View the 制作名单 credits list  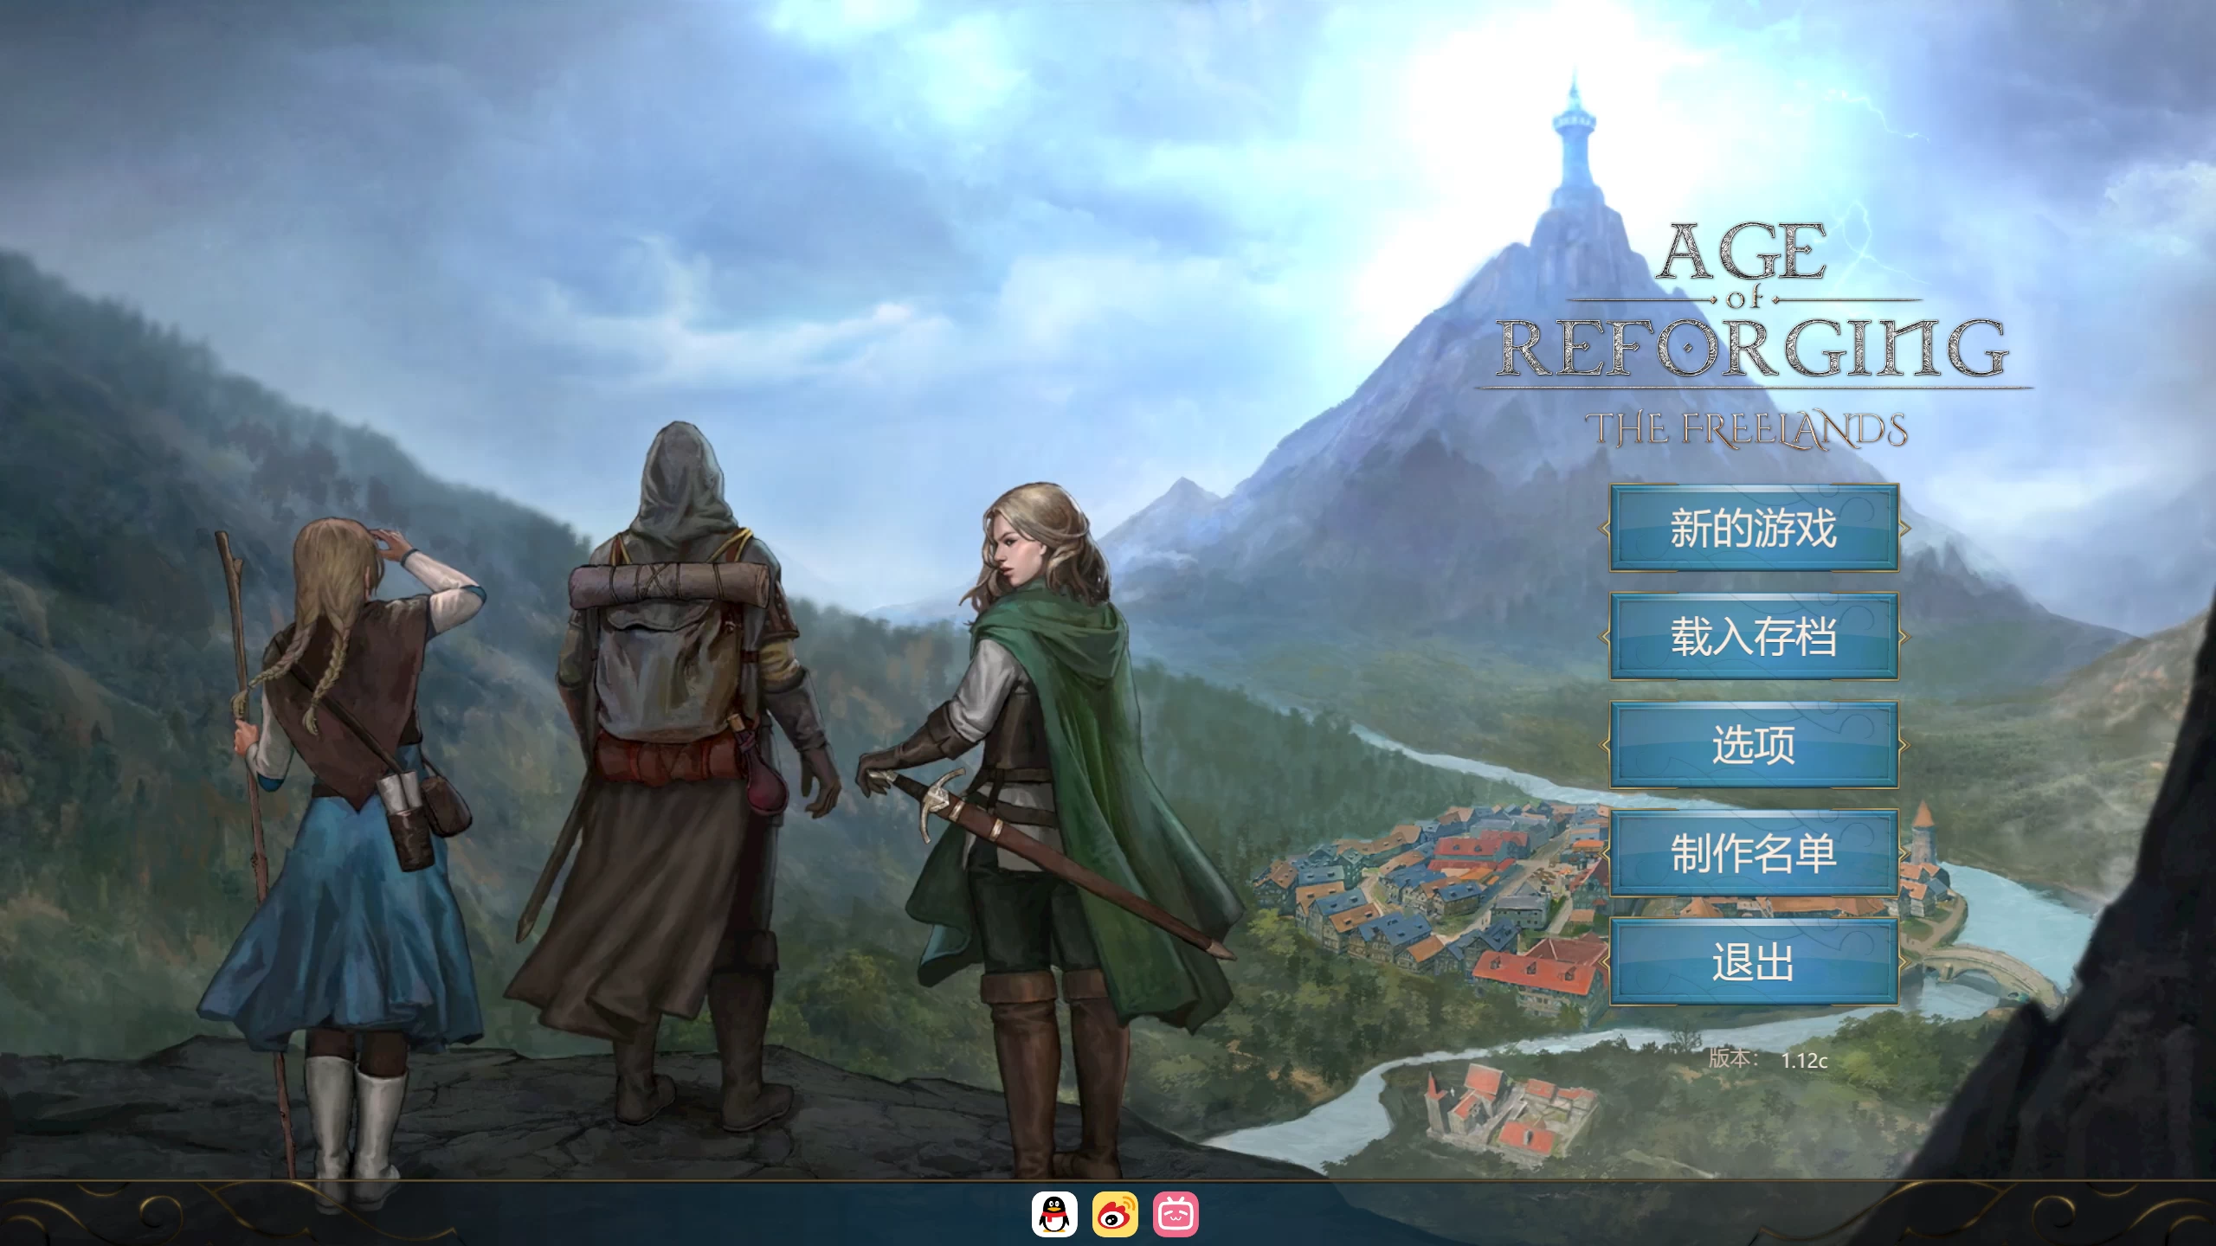tap(1754, 853)
